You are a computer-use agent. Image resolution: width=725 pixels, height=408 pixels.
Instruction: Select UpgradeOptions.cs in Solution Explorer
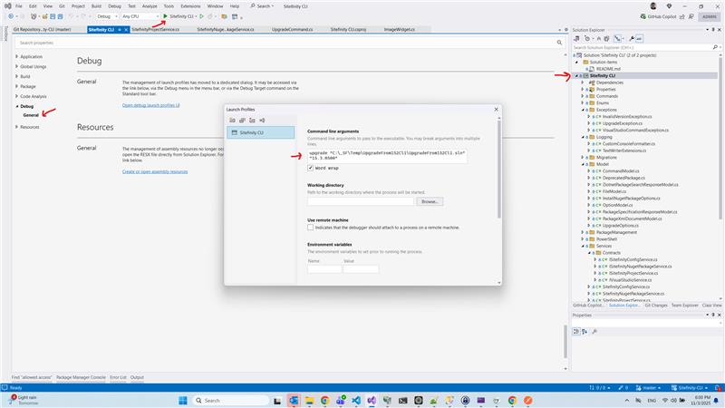pos(620,225)
